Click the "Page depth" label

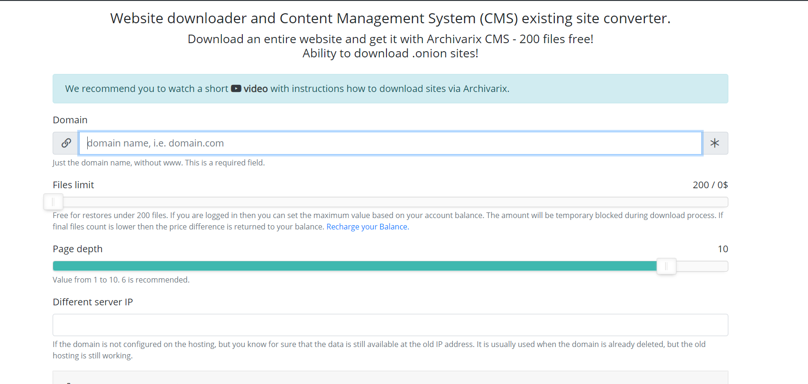[x=78, y=249]
